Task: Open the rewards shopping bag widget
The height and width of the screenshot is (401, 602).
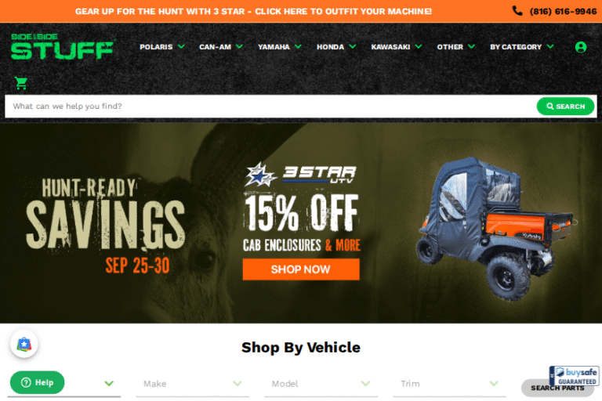Action: [x=24, y=344]
